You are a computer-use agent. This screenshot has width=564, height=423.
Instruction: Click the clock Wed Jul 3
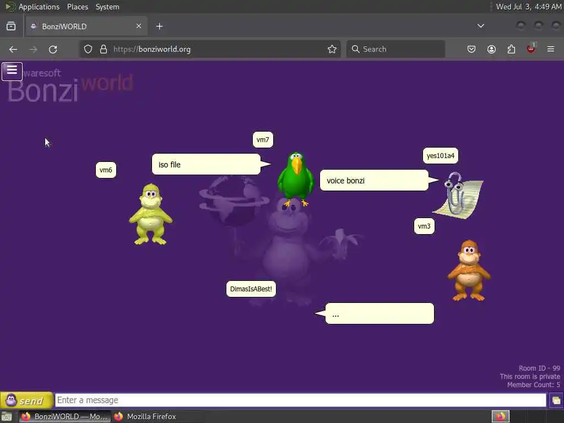(x=528, y=7)
